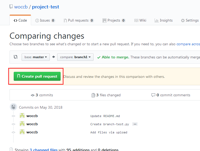Open the Update README.md commit

tap(105, 116)
